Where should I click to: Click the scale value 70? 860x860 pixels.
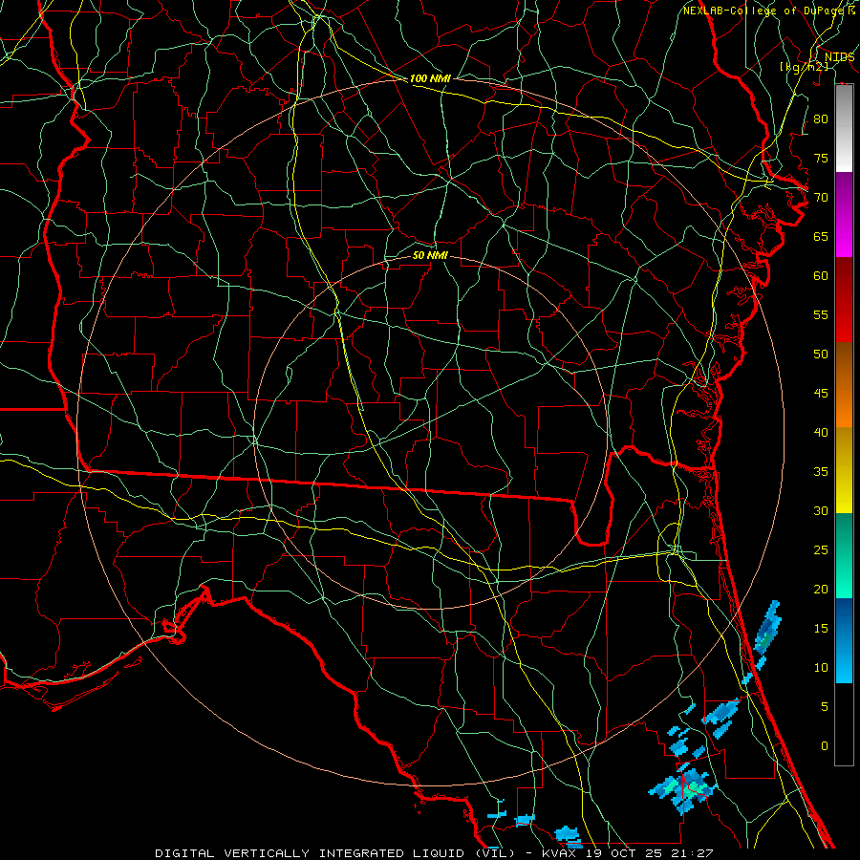(821, 198)
